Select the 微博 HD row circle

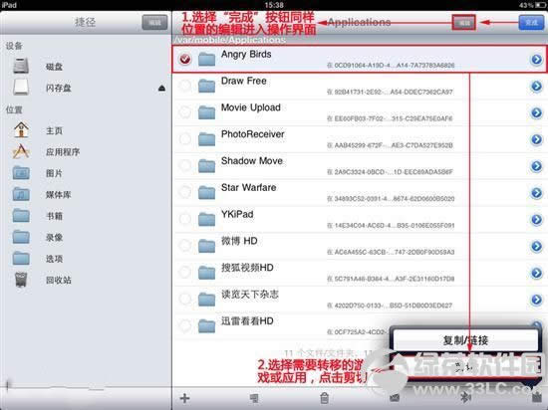(x=185, y=245)
